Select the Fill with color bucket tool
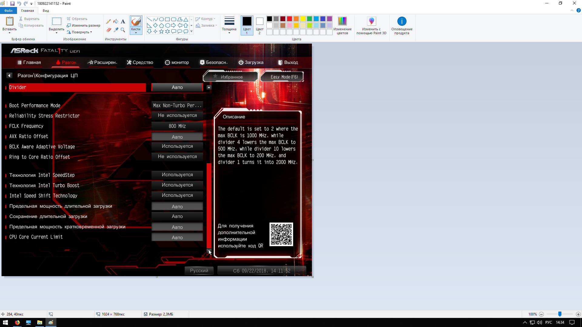582x327 pixels. [116, 21]
